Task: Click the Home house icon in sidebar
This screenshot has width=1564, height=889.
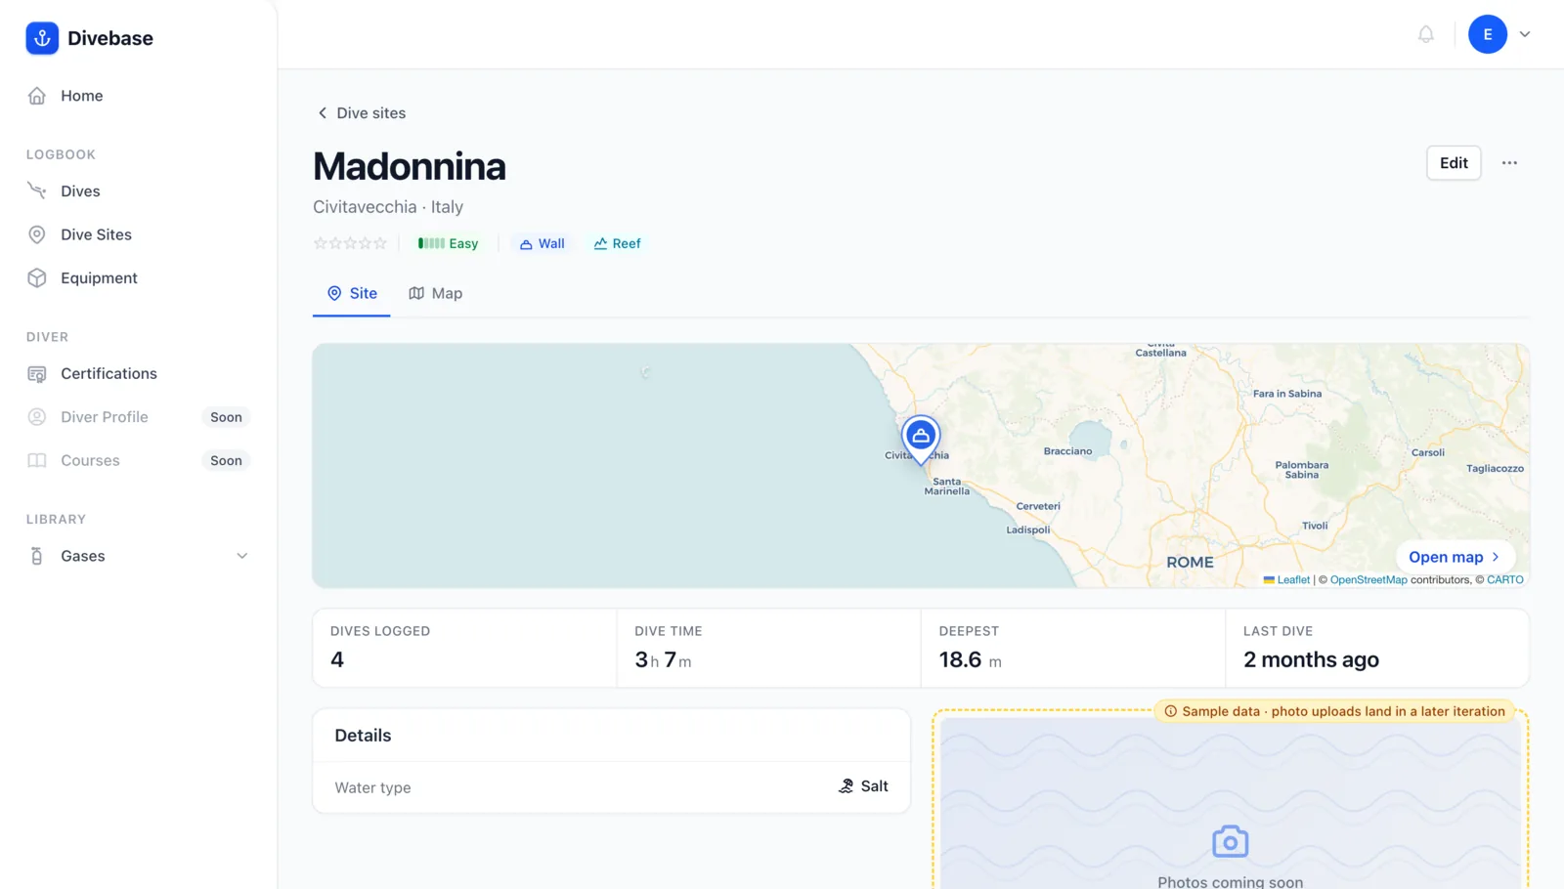Action: [x=37, y=96]
